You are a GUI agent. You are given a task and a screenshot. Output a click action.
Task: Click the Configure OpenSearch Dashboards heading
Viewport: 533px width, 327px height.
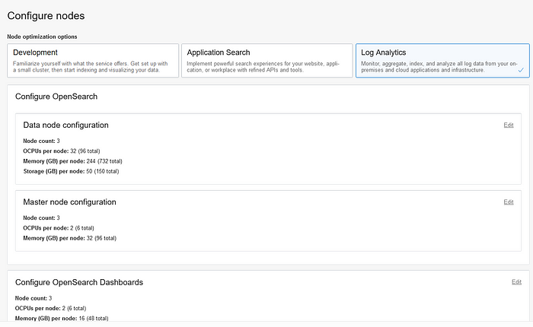pos(79,282)
